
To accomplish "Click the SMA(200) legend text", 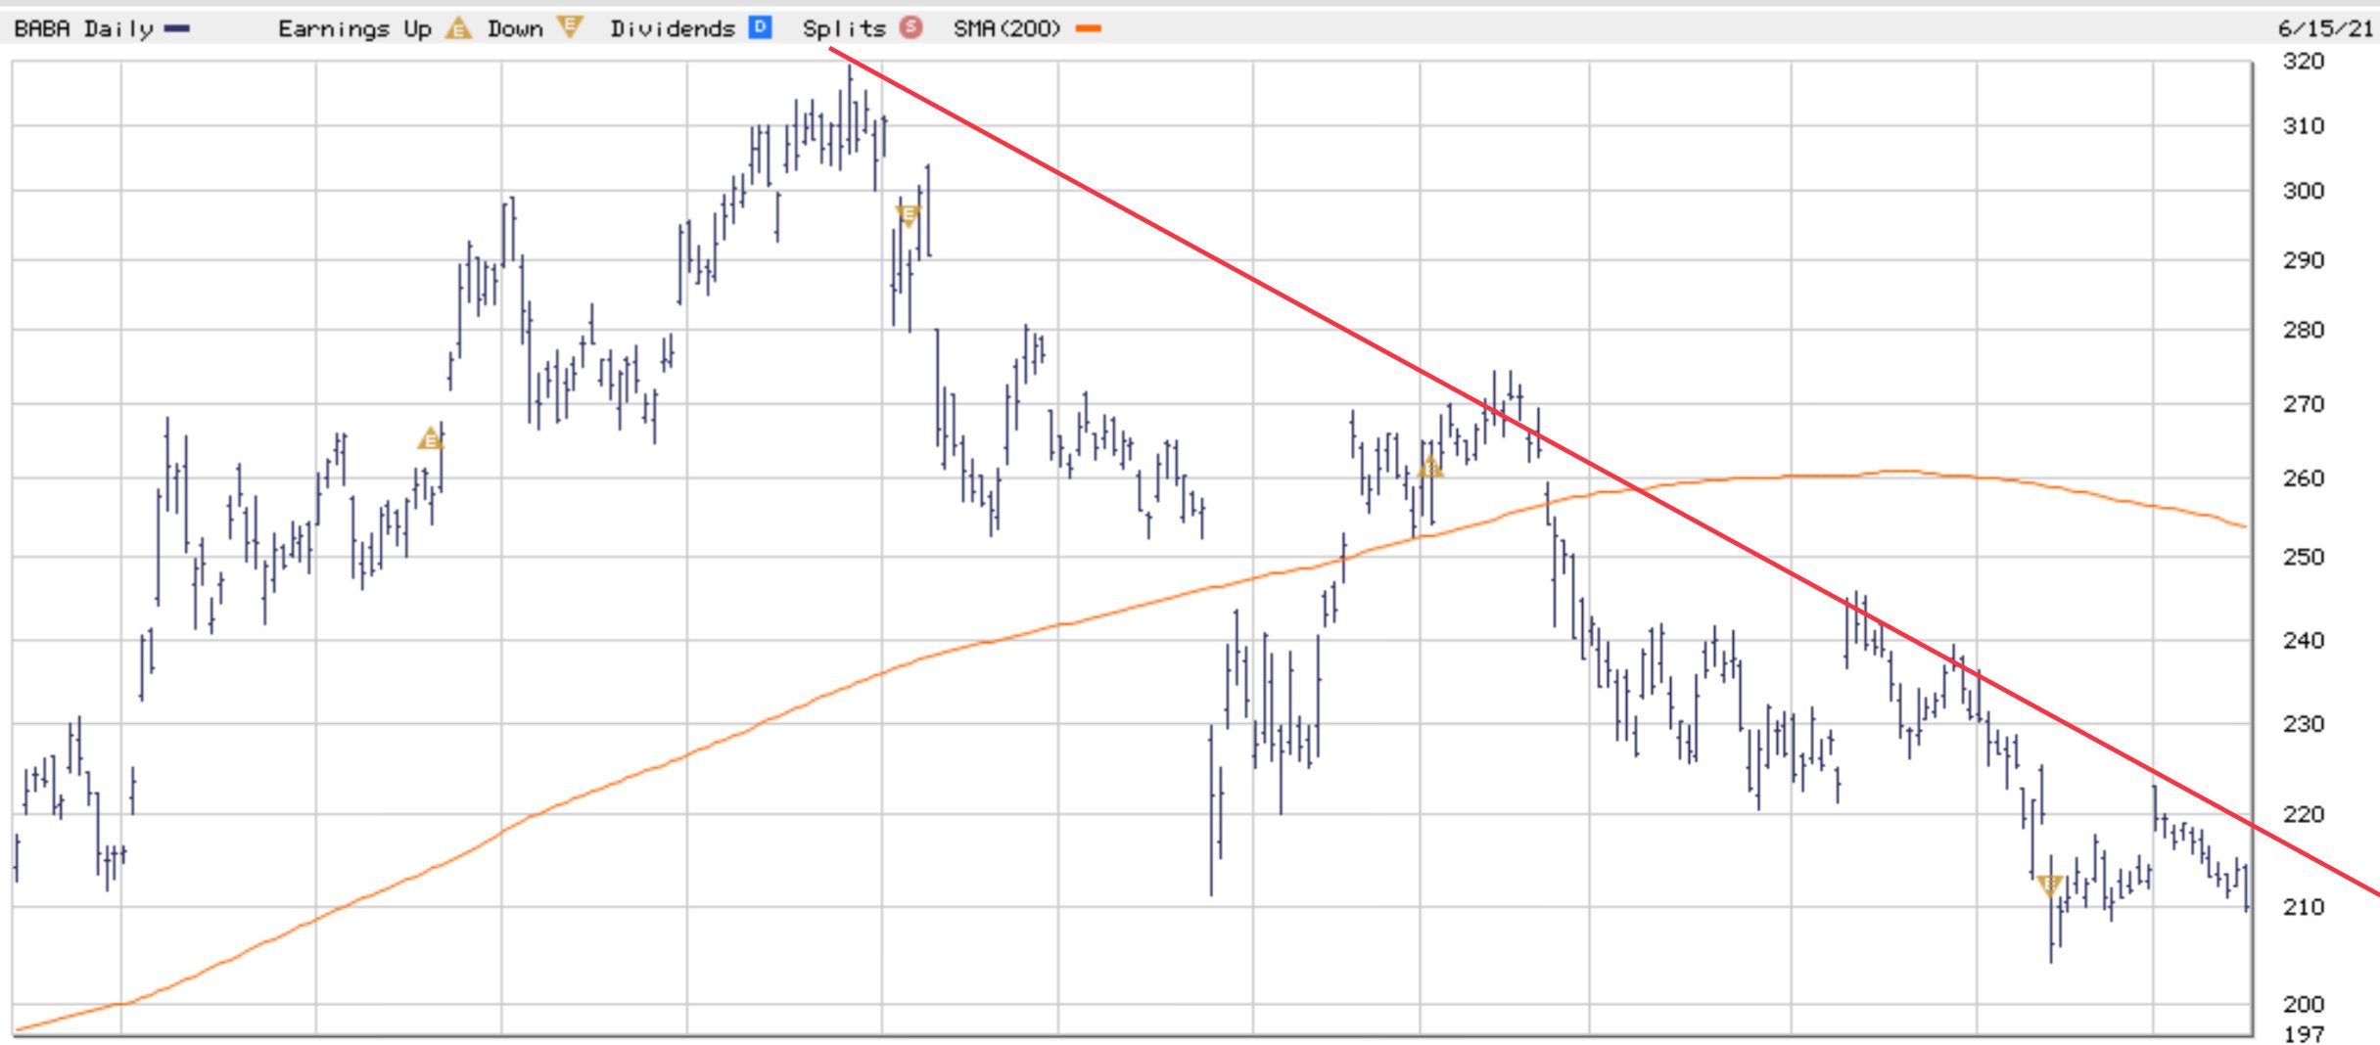I will pyautogui.click(x=1007, y=28).
